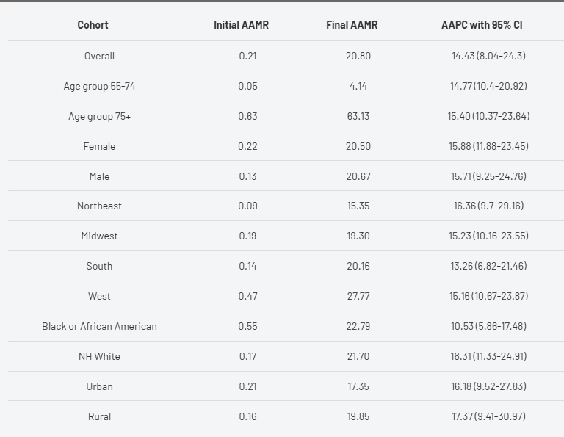This screenshot has height=437, width=564.
Task: Select the Northeast row label
Action: [x=99, y=206]
